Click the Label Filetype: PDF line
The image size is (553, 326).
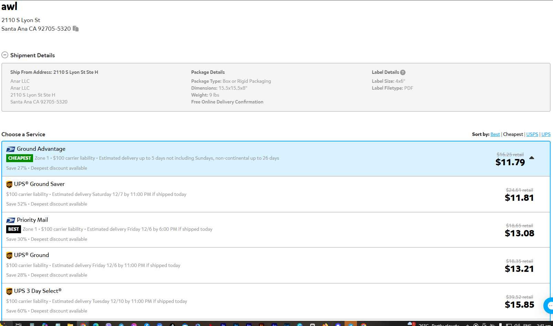tap(392, 88)
